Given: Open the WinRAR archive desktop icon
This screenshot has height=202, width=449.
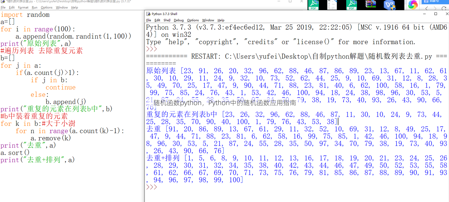Looking at the screenshot, I should [x=370, y=4].
